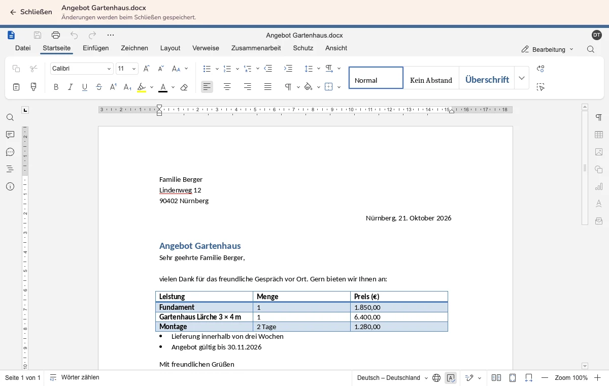Screen dimensions: 609x386
Task: Apply the black font color
Action: (x=163, y=87)
